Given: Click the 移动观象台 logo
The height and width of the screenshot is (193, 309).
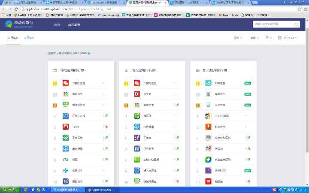Looking at the screenshot, I should point(19,24).
